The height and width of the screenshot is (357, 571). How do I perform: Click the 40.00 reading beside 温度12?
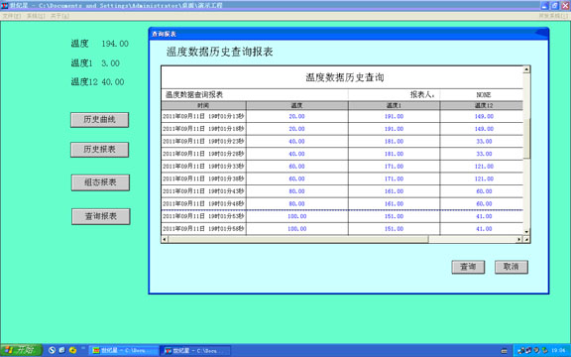[x=113, y=82]
